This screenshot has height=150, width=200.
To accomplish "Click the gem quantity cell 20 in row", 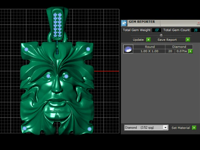I will tap(170, 51).
